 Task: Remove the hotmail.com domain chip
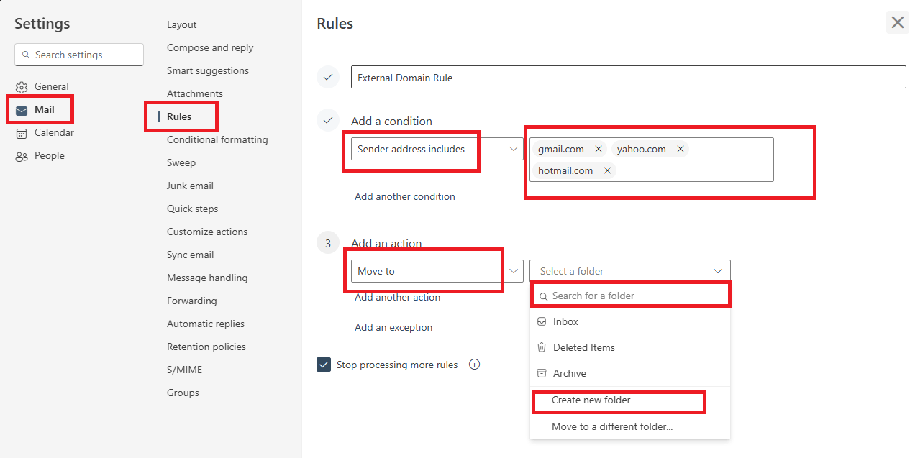608,170
